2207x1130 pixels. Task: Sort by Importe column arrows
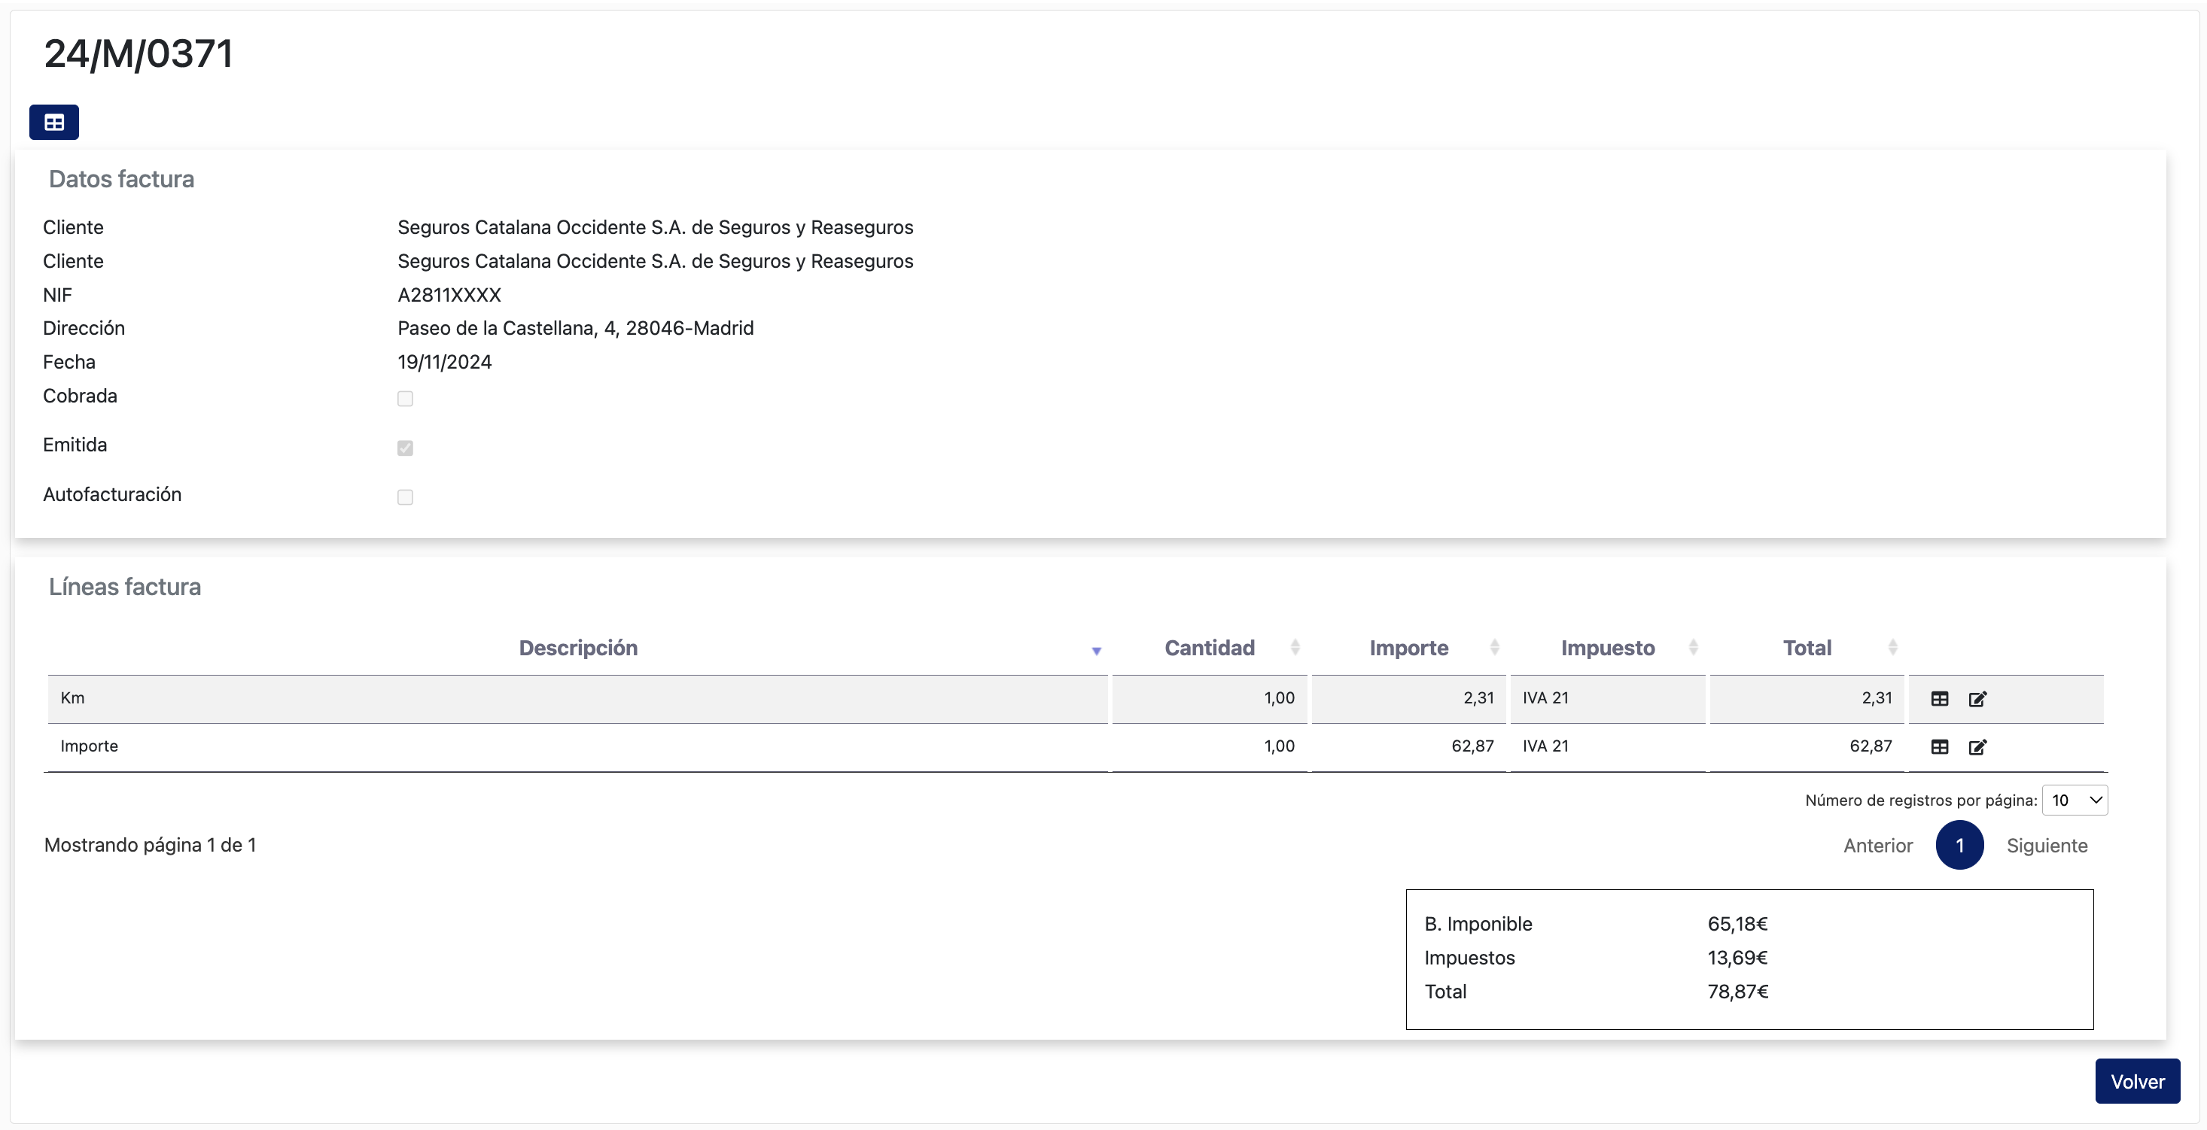(x=1494, y=647)
